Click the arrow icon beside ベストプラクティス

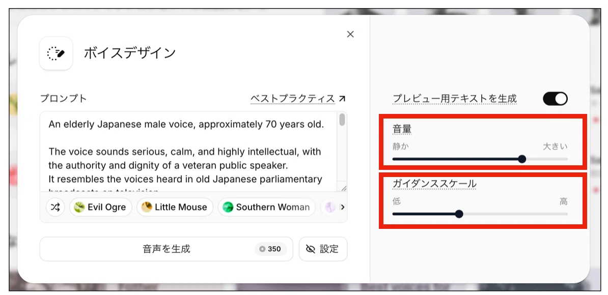342,99
